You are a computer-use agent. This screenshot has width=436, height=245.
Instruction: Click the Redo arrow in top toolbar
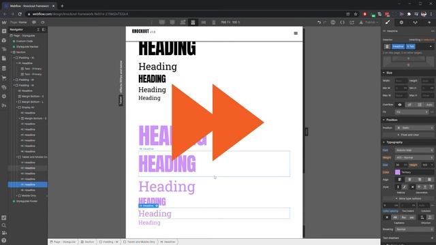[325, 22]
